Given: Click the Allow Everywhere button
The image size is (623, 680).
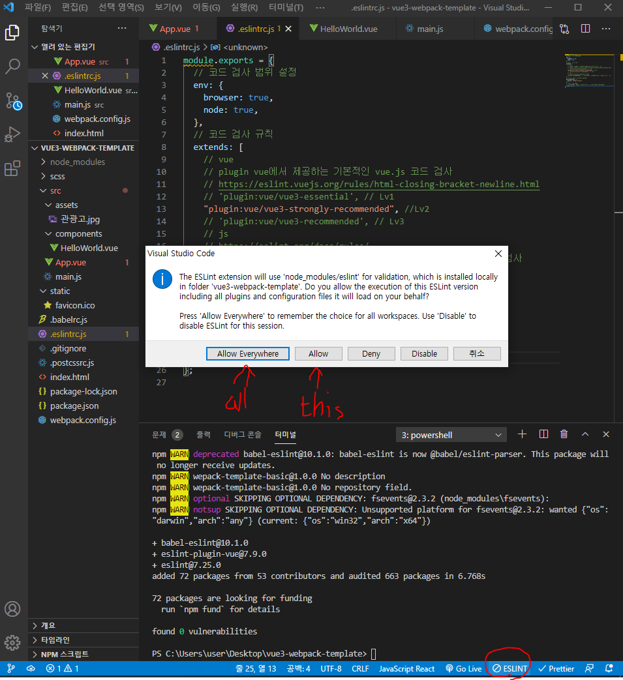Looking at the screenshot, I should (x=248, y=353).
